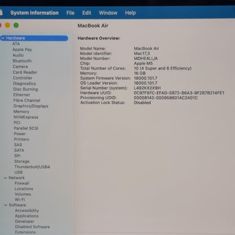Open the Window menu

(108, 13)
